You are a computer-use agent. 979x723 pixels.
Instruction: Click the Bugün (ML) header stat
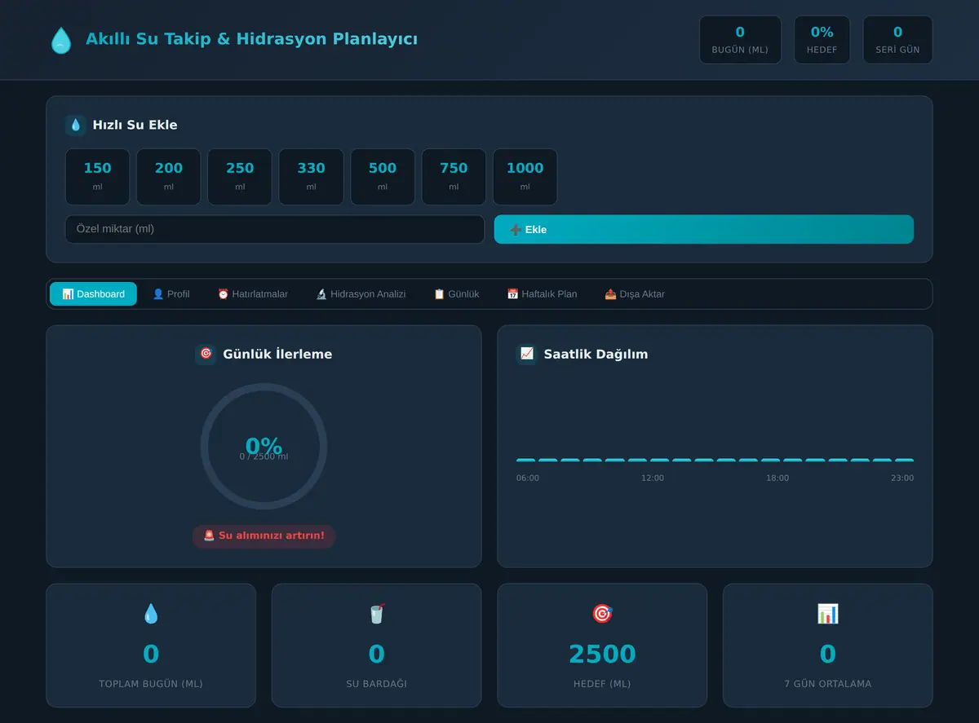[x=740, y=40]
